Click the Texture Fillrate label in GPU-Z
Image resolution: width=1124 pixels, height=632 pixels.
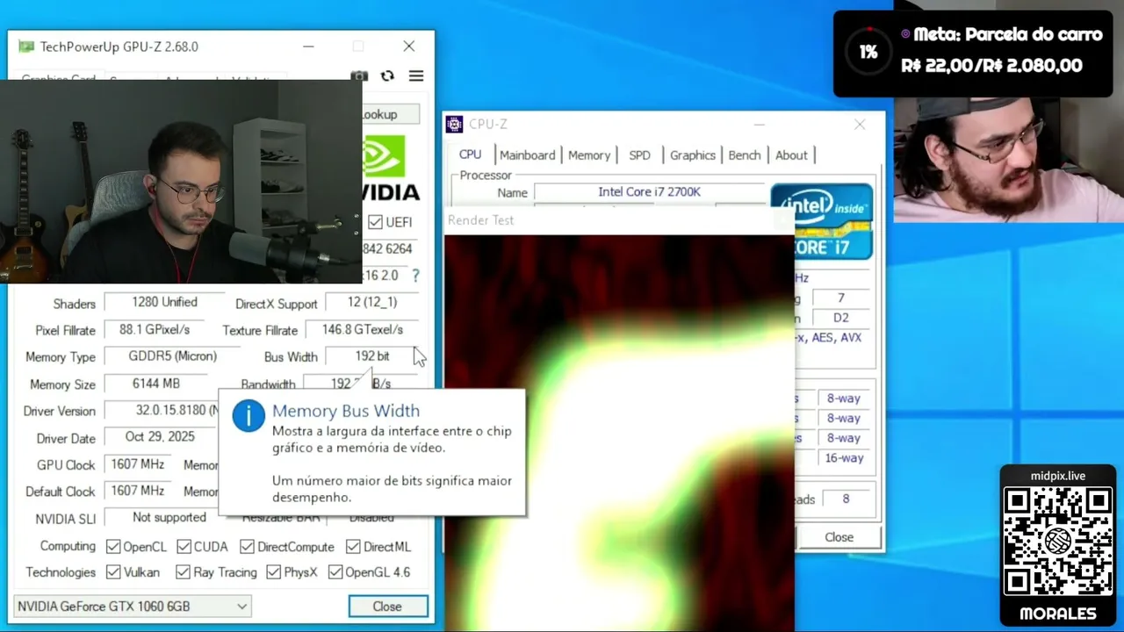pos(260,330)
